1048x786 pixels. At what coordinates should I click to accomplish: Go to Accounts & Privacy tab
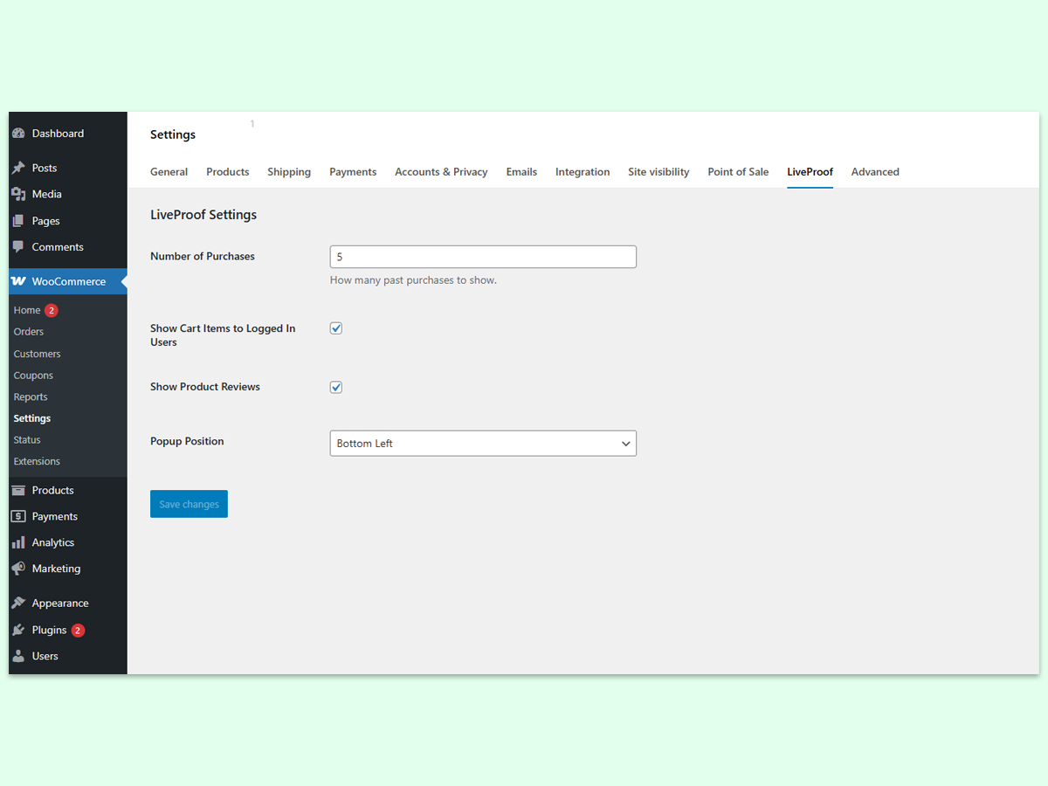[441, 172]
